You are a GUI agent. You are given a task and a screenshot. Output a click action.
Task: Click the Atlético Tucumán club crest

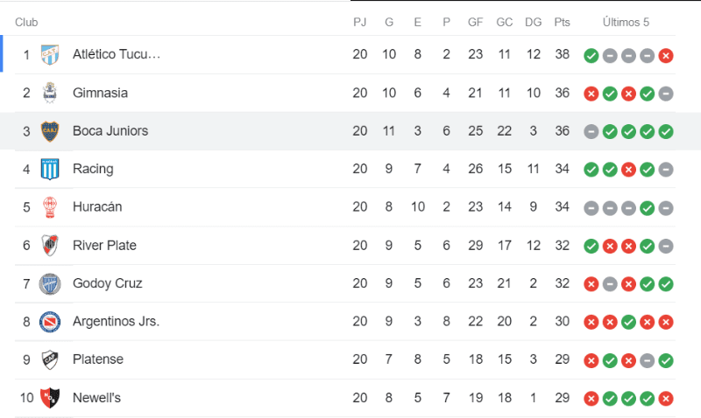(x=50, y=54)
